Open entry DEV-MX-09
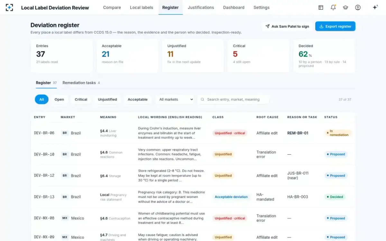The height and width of the screenshot is (241, 386). pos(44,237)
